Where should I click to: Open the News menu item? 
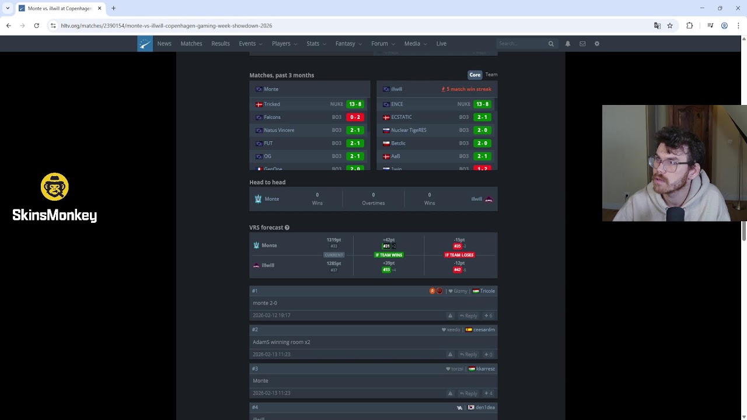click(164, 44)
